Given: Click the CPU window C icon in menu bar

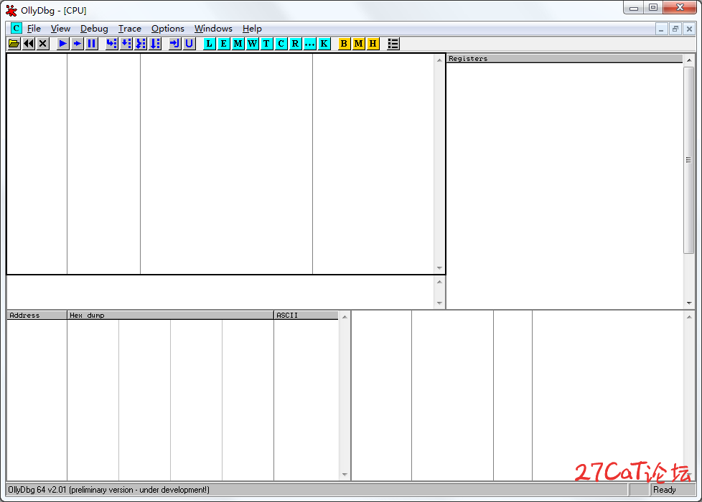Looking at the screenshot, I should tap(16, 28).
